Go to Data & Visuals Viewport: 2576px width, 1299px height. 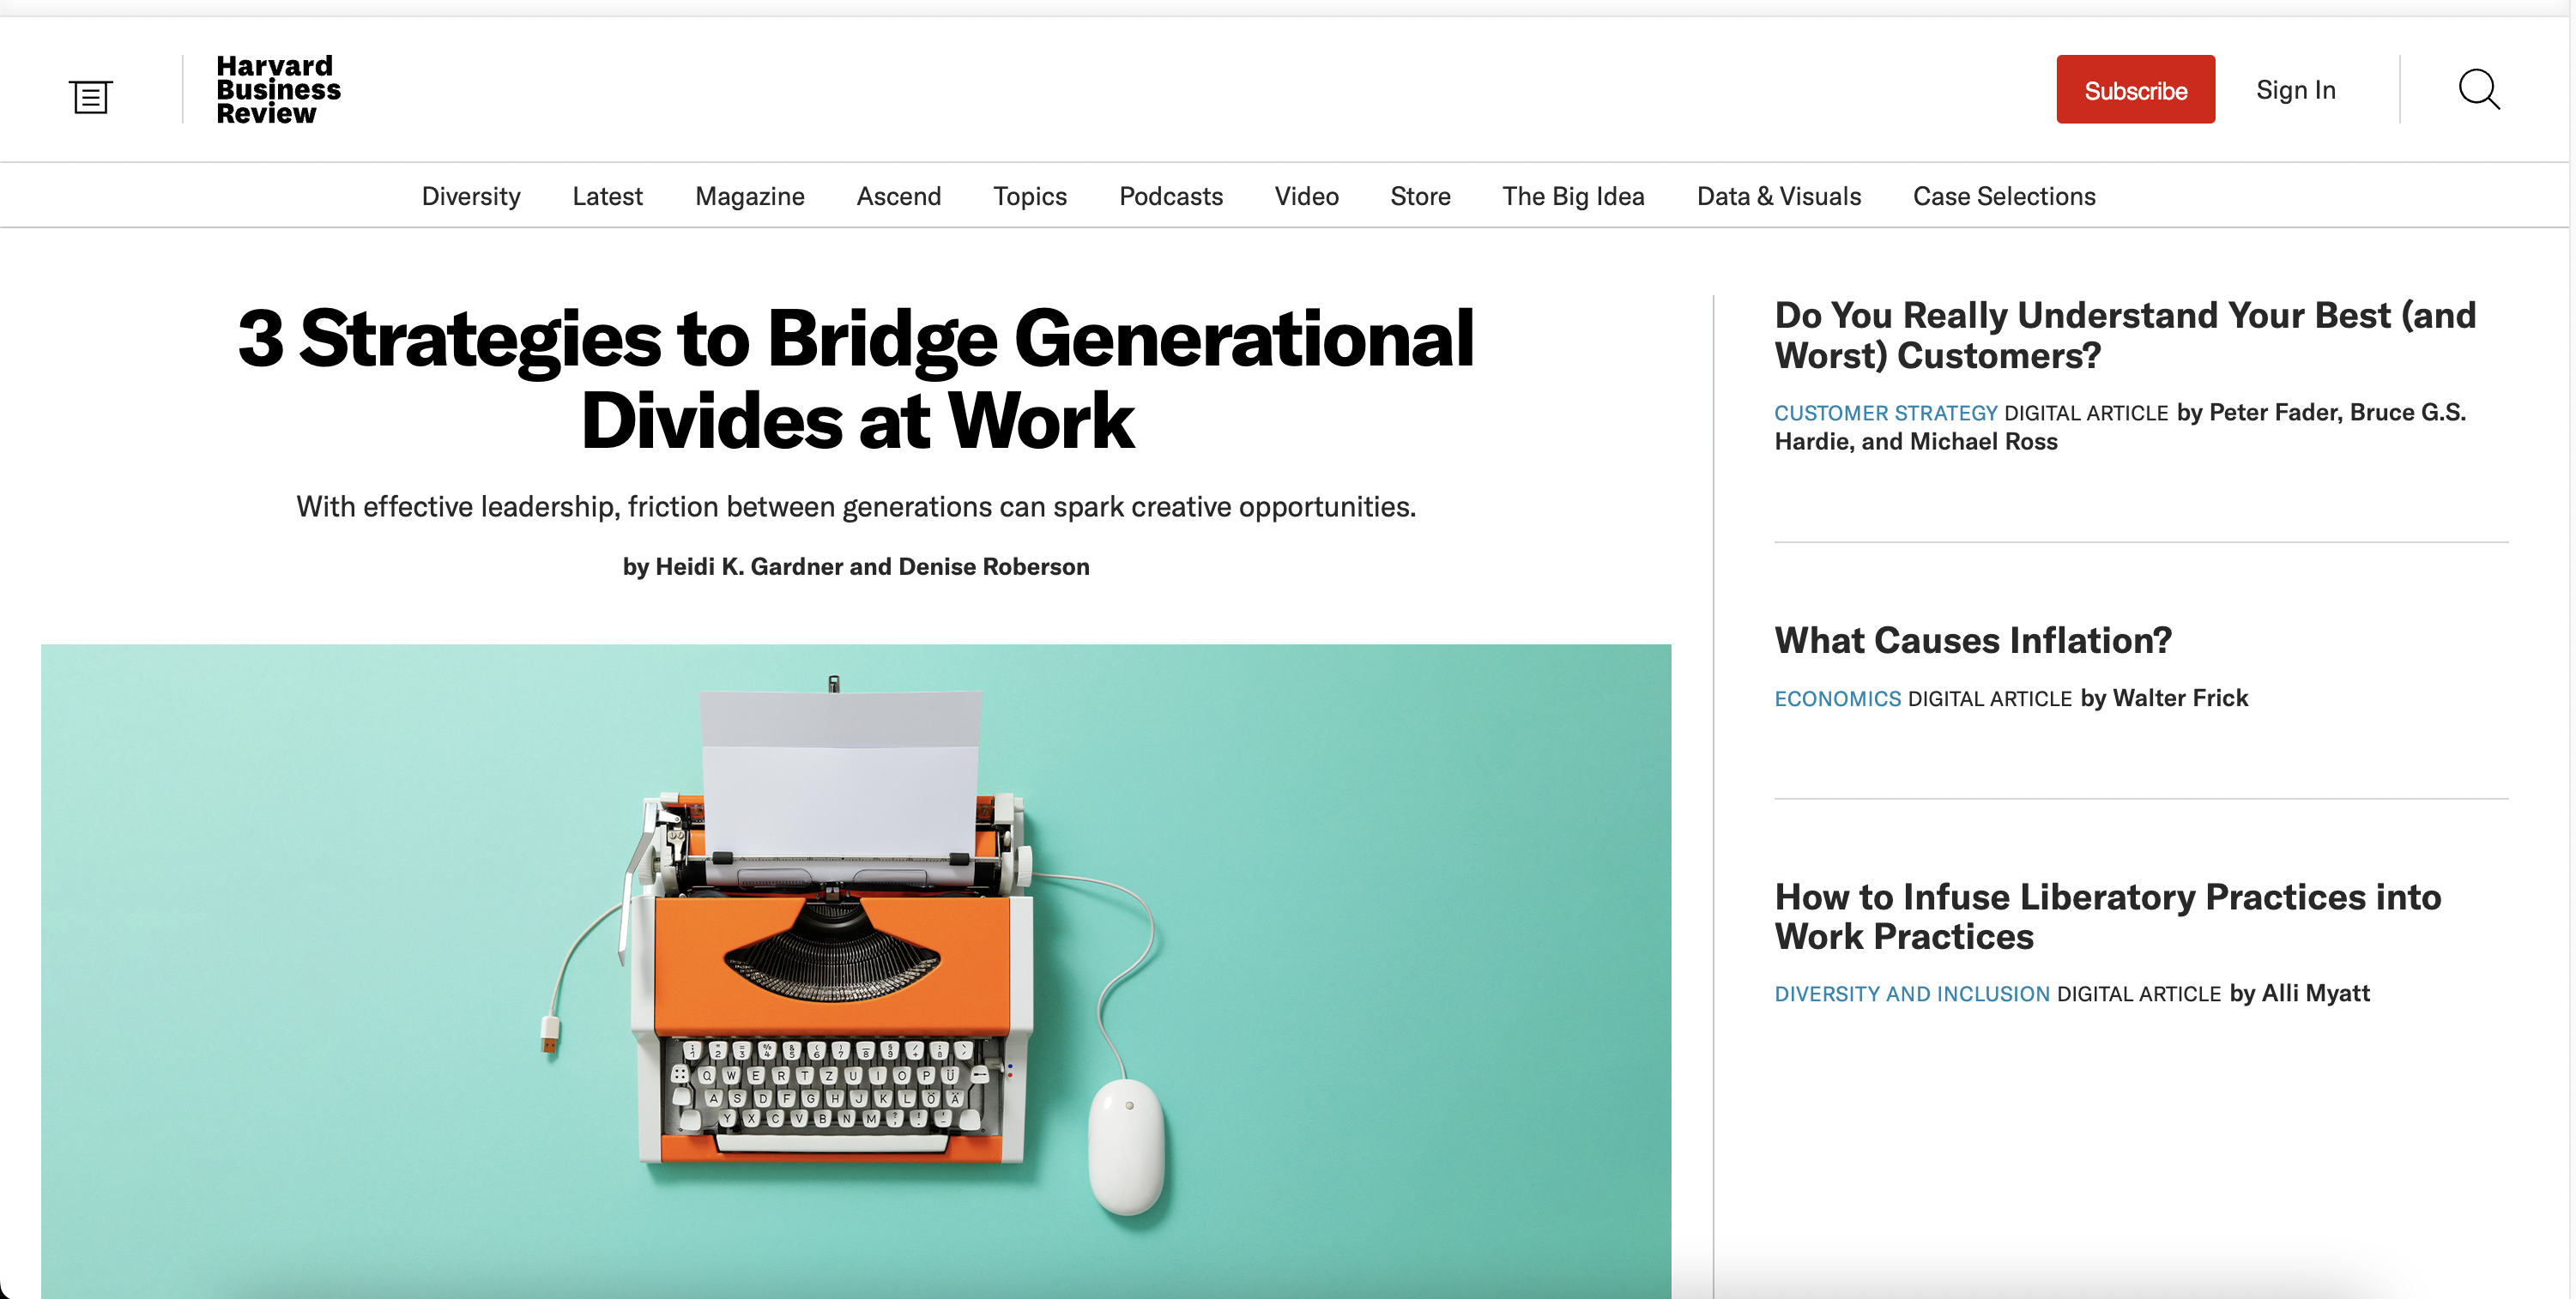[x=1778, y=196]
